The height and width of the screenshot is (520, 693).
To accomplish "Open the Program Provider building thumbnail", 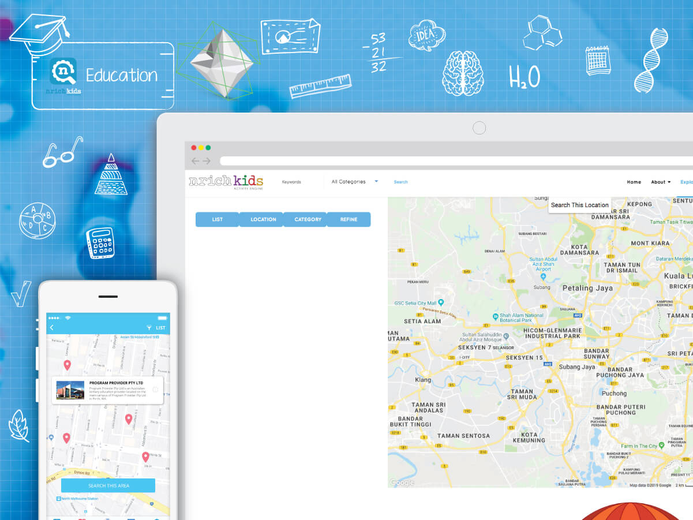I will point(70,390).
